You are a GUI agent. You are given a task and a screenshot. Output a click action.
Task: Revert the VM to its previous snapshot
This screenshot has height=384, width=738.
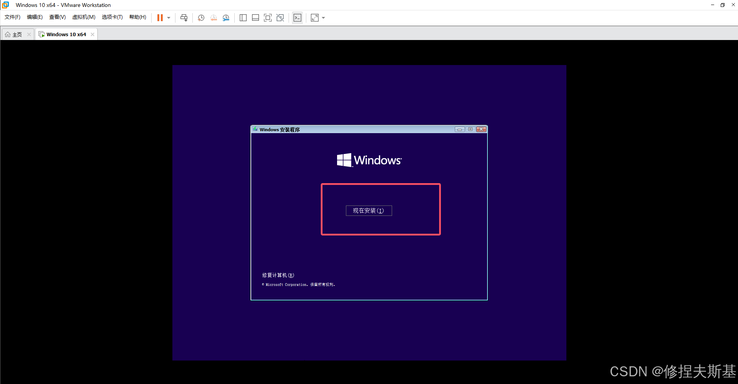tap(214, 18)
